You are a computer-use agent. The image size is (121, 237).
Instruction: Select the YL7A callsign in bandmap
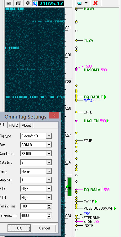pos(88,41)
